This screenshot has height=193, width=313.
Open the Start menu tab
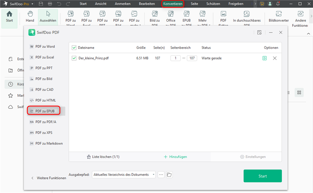click(x=83, y=4)
